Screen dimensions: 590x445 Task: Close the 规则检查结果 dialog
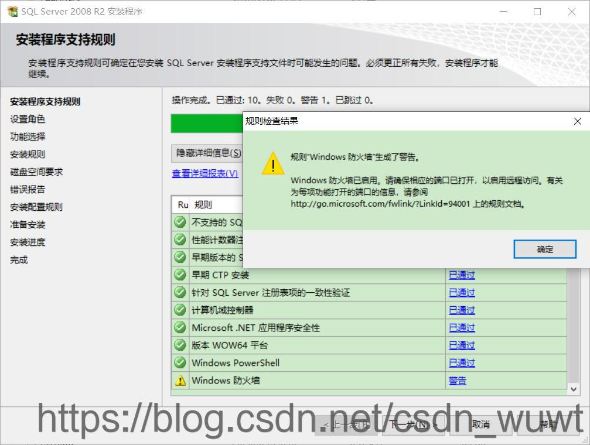pyautogui.click(x=577, y=121)
